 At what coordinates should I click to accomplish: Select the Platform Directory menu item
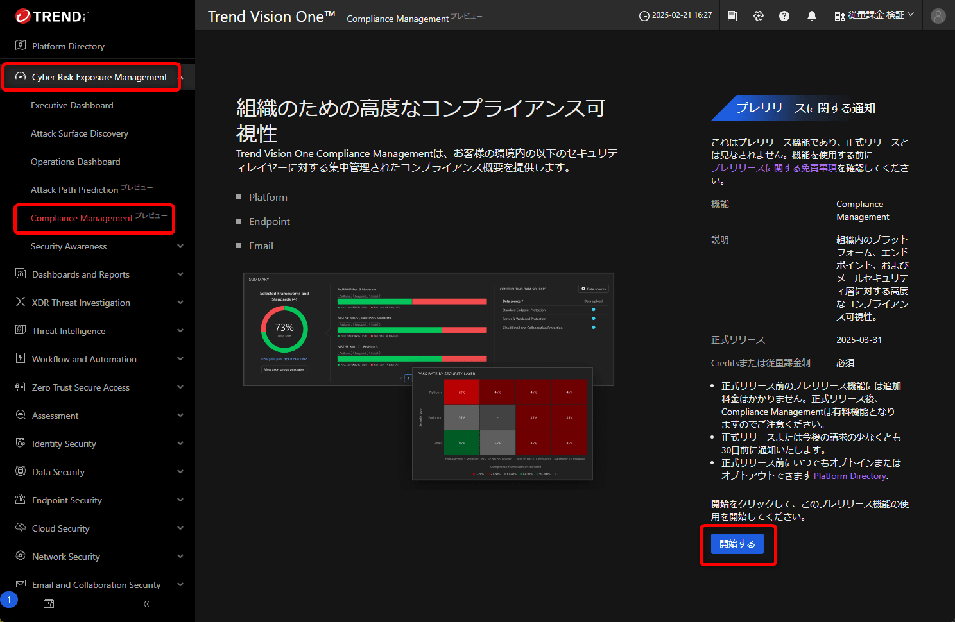[68, 46]
